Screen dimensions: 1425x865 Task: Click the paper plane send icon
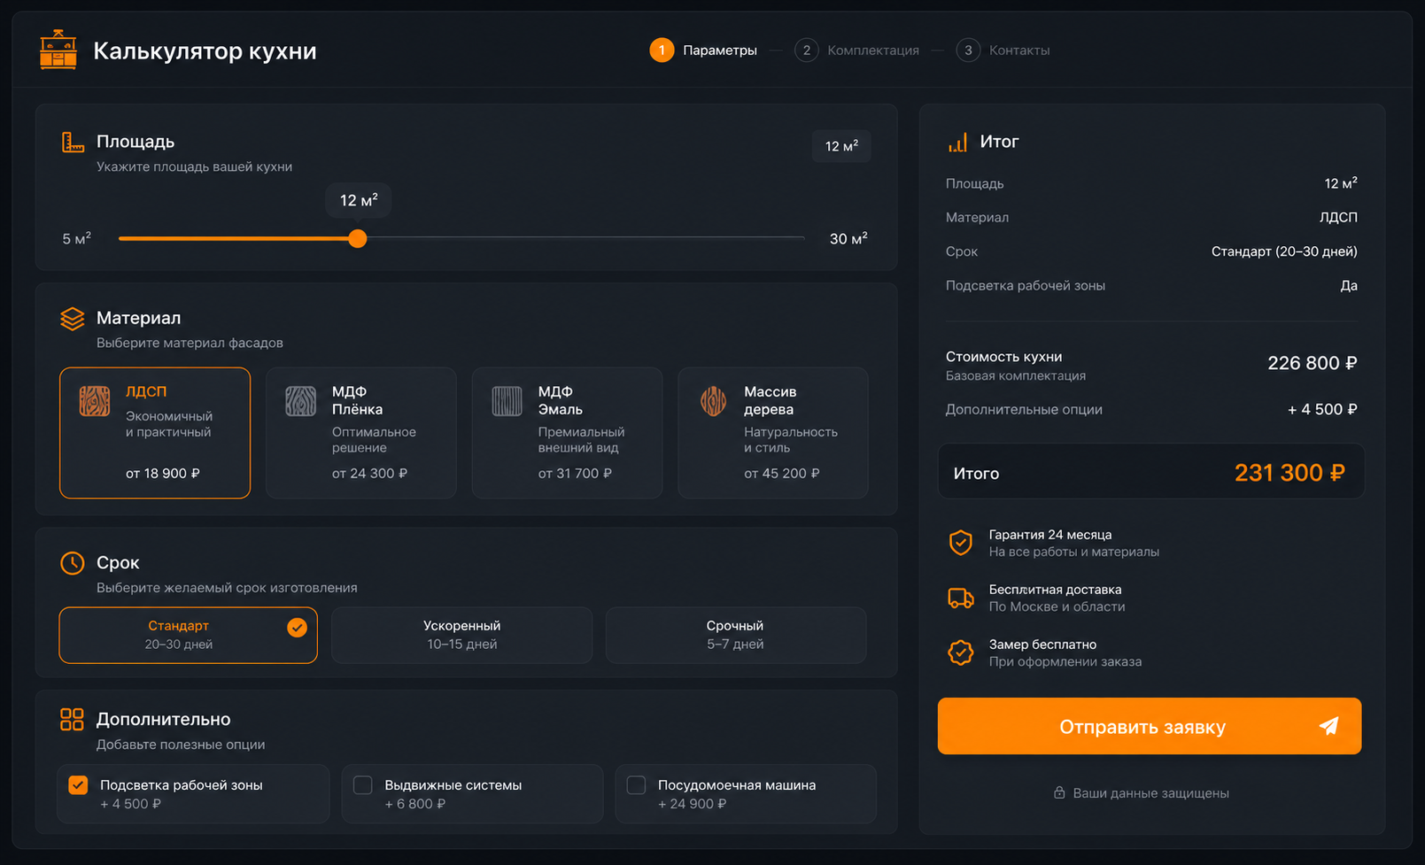pyautogui.click(x=1328, y=726)
